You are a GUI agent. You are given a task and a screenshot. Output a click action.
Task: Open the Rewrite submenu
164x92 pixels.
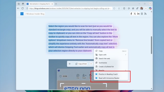click(x=111, y=70)
